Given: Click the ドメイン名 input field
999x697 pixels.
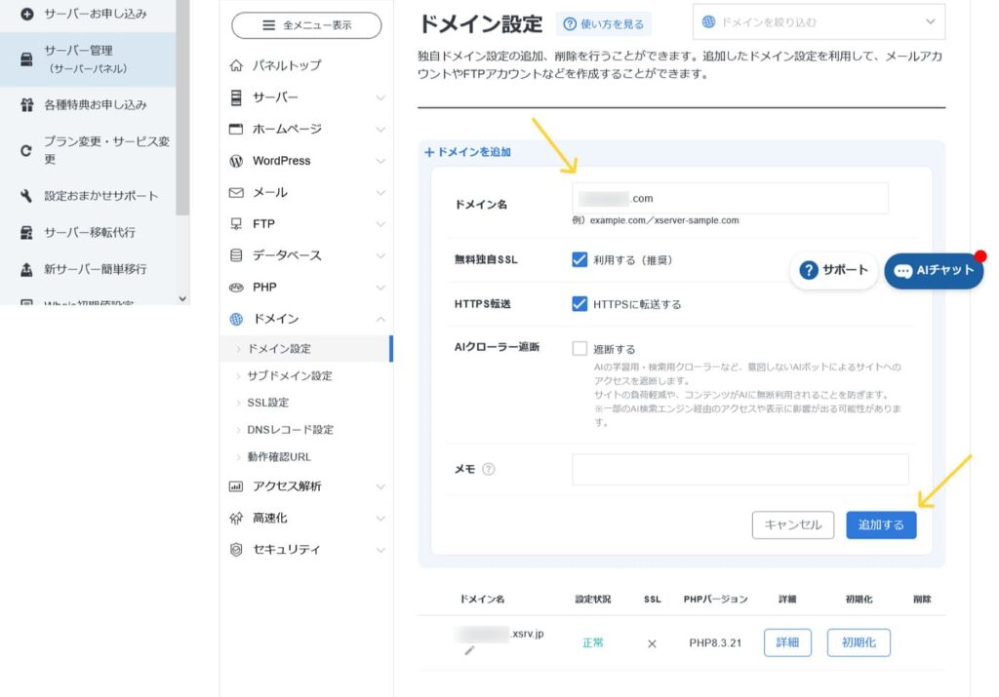Looking at the screenshot, I should click(x=730, y=199).
